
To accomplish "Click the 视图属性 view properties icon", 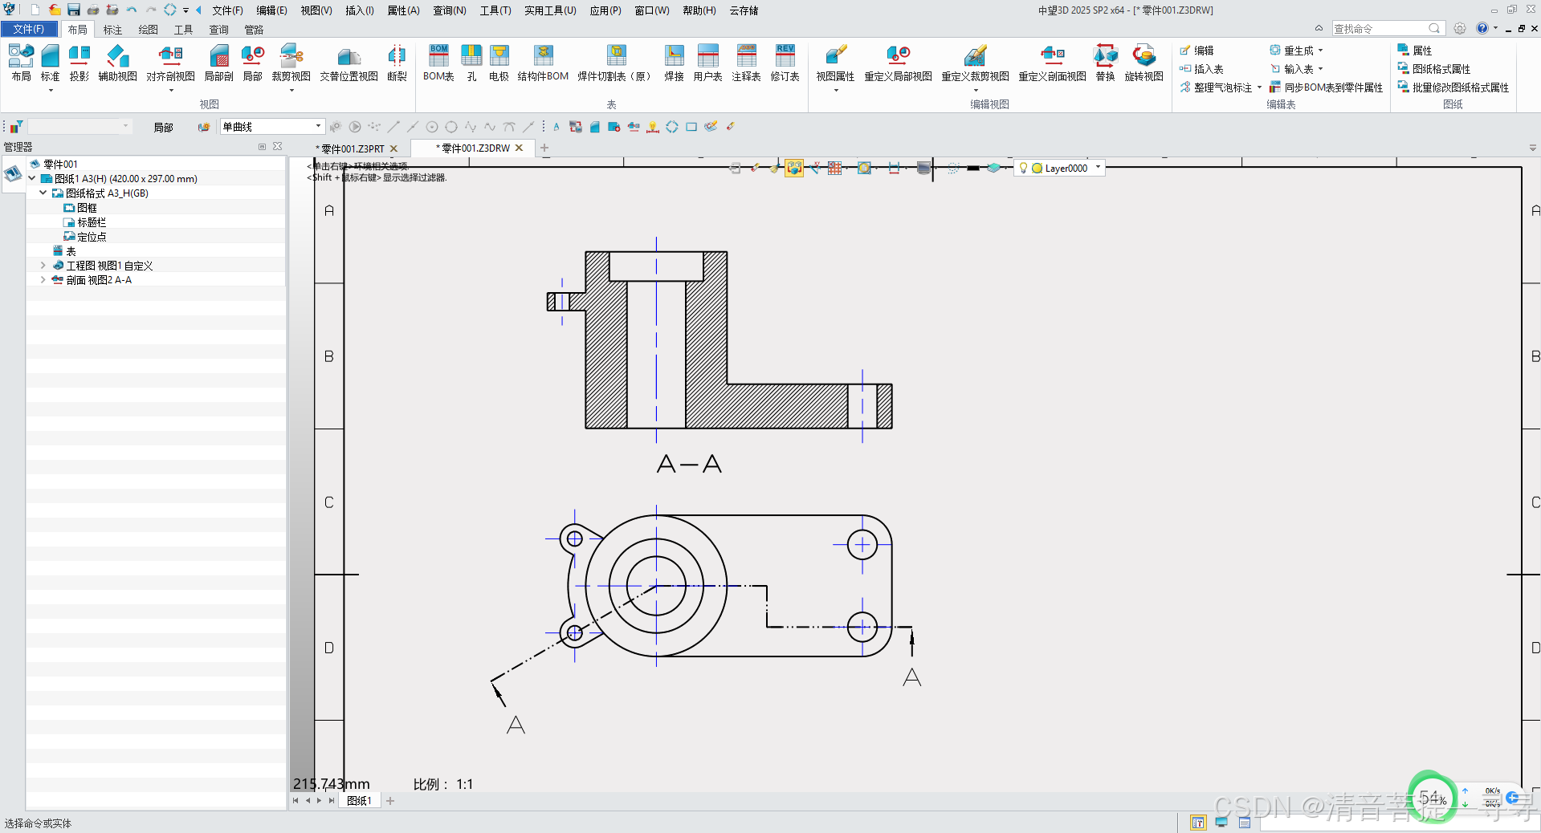I will [835, 63].
